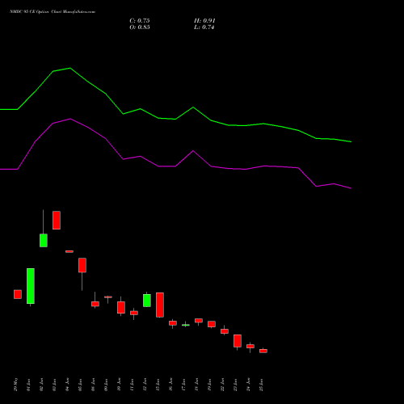This screenshot has width=404, height=404.
Task: Click the 16 Jun date axis label
Action: point(170,385)
